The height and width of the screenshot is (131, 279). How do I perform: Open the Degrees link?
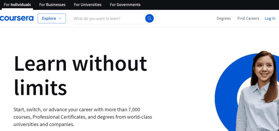point(223,18)
